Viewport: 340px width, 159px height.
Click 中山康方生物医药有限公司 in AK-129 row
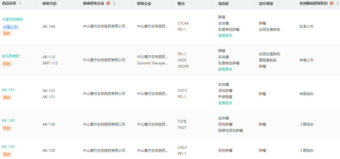point(104,150)
